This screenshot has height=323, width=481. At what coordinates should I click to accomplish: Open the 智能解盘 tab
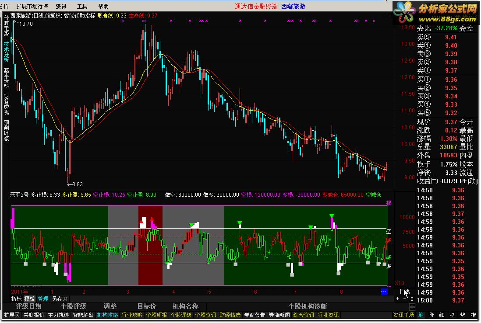pos(83,315)
